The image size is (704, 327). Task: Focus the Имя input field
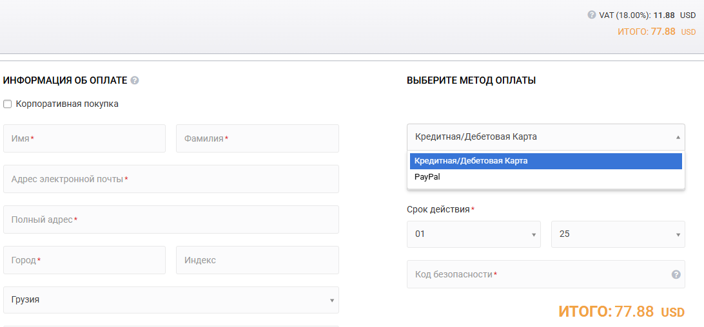pyautogui.click(x=84, y=138)
